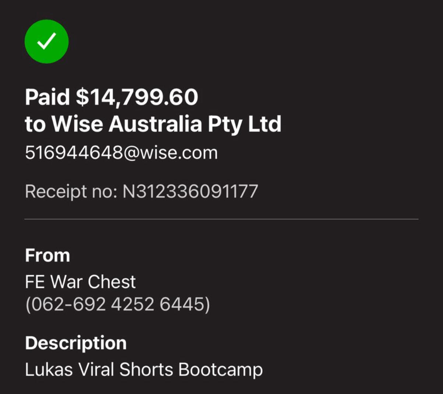Tap the payee name Wise Australia Pty Ltd
Viewport: 443px width, 394px height.
pos(166,124)
